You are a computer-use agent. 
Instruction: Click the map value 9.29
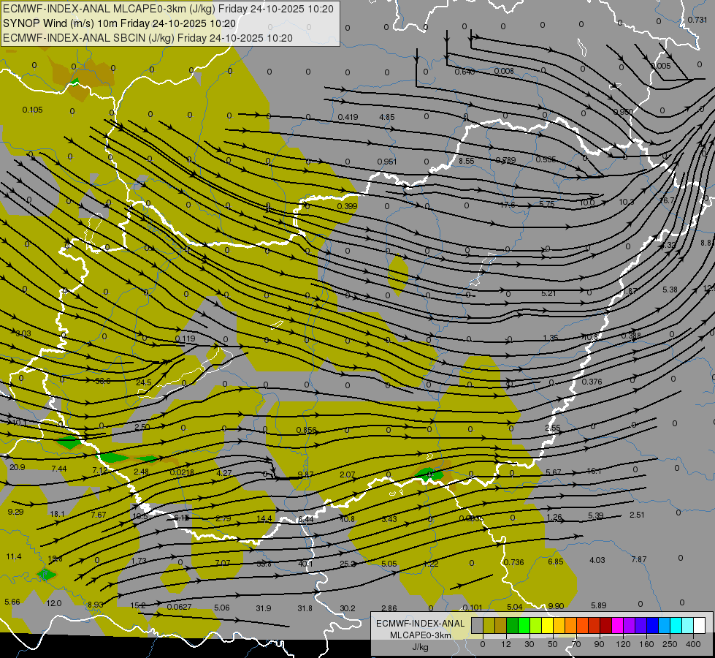(x=15, y=512)
